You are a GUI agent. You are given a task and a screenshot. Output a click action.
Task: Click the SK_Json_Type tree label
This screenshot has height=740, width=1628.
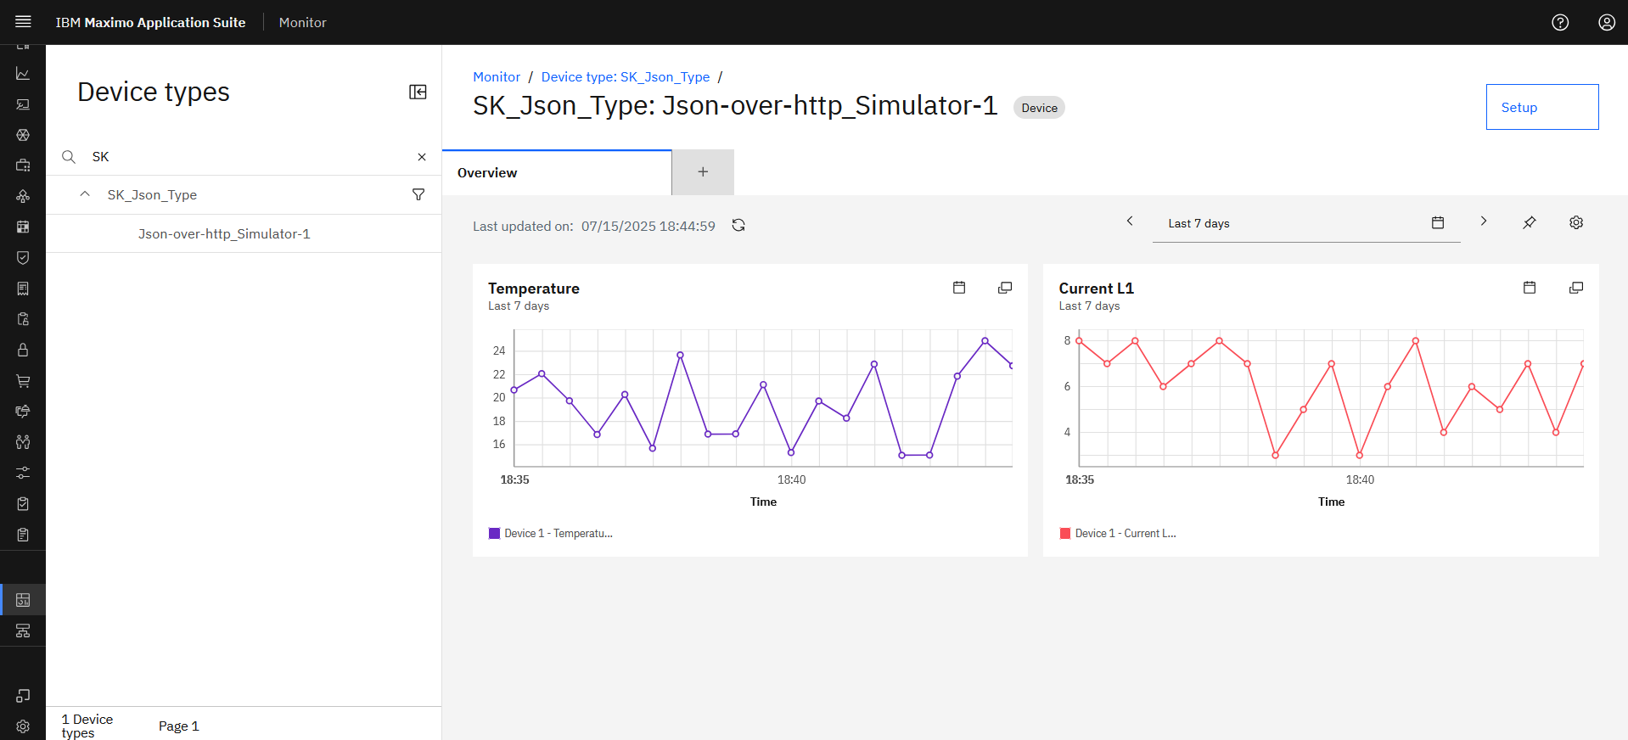point(152,195)
